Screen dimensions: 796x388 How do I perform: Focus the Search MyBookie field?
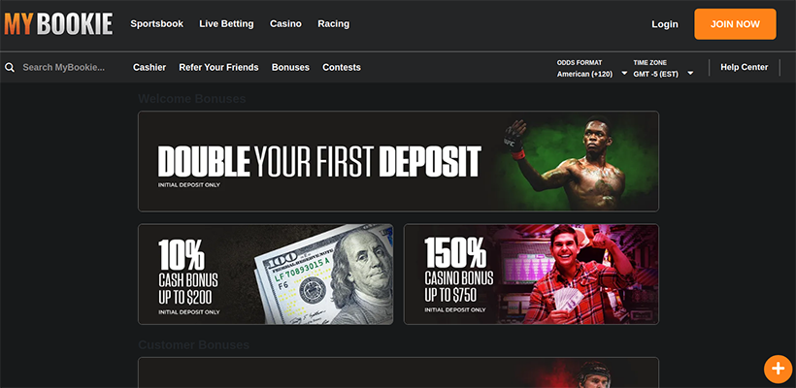pos(64,68)
